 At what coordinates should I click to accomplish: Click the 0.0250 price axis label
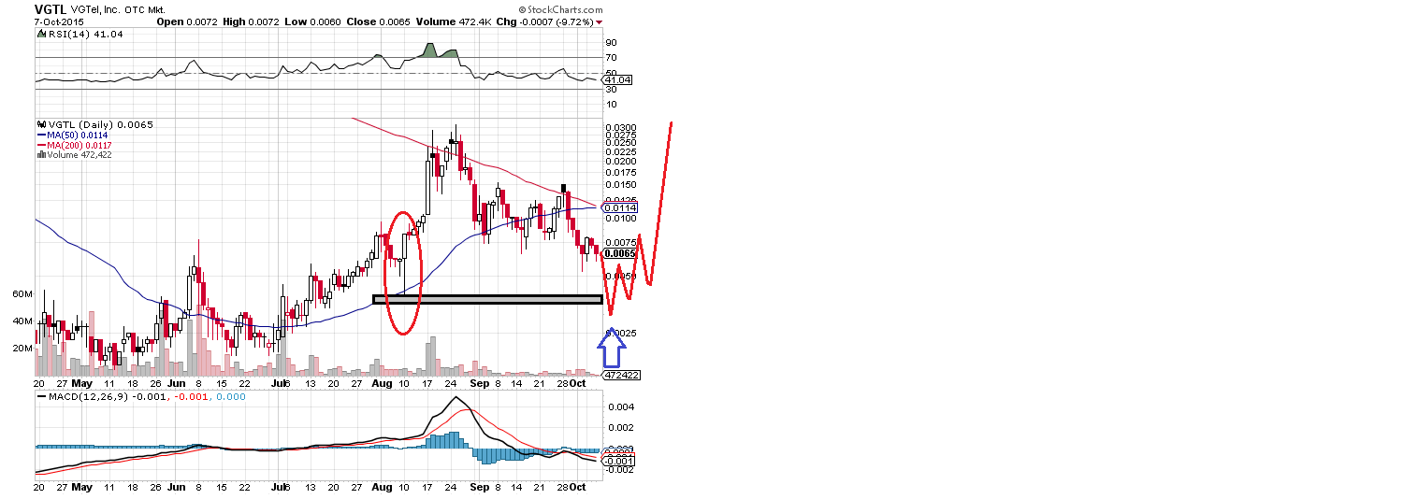[x=621, y=143]
